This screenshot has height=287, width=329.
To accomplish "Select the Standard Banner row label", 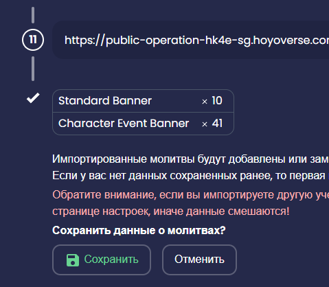I will pyautogui.click(x=105, y=101).
